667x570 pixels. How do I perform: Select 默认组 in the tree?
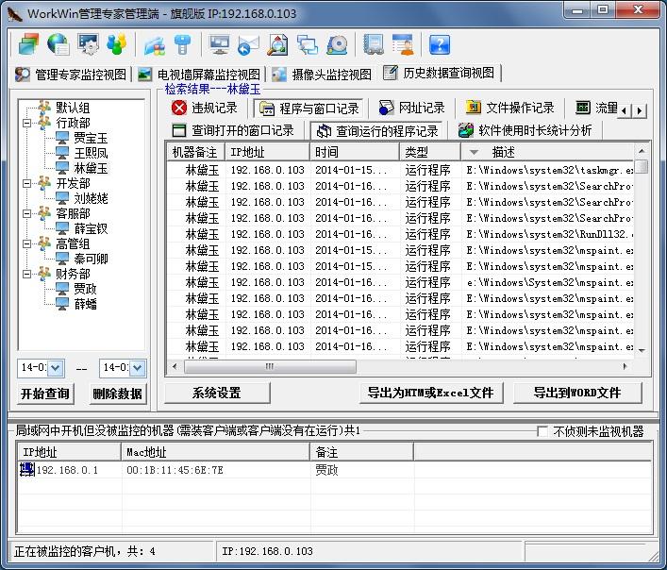point(73,108)
